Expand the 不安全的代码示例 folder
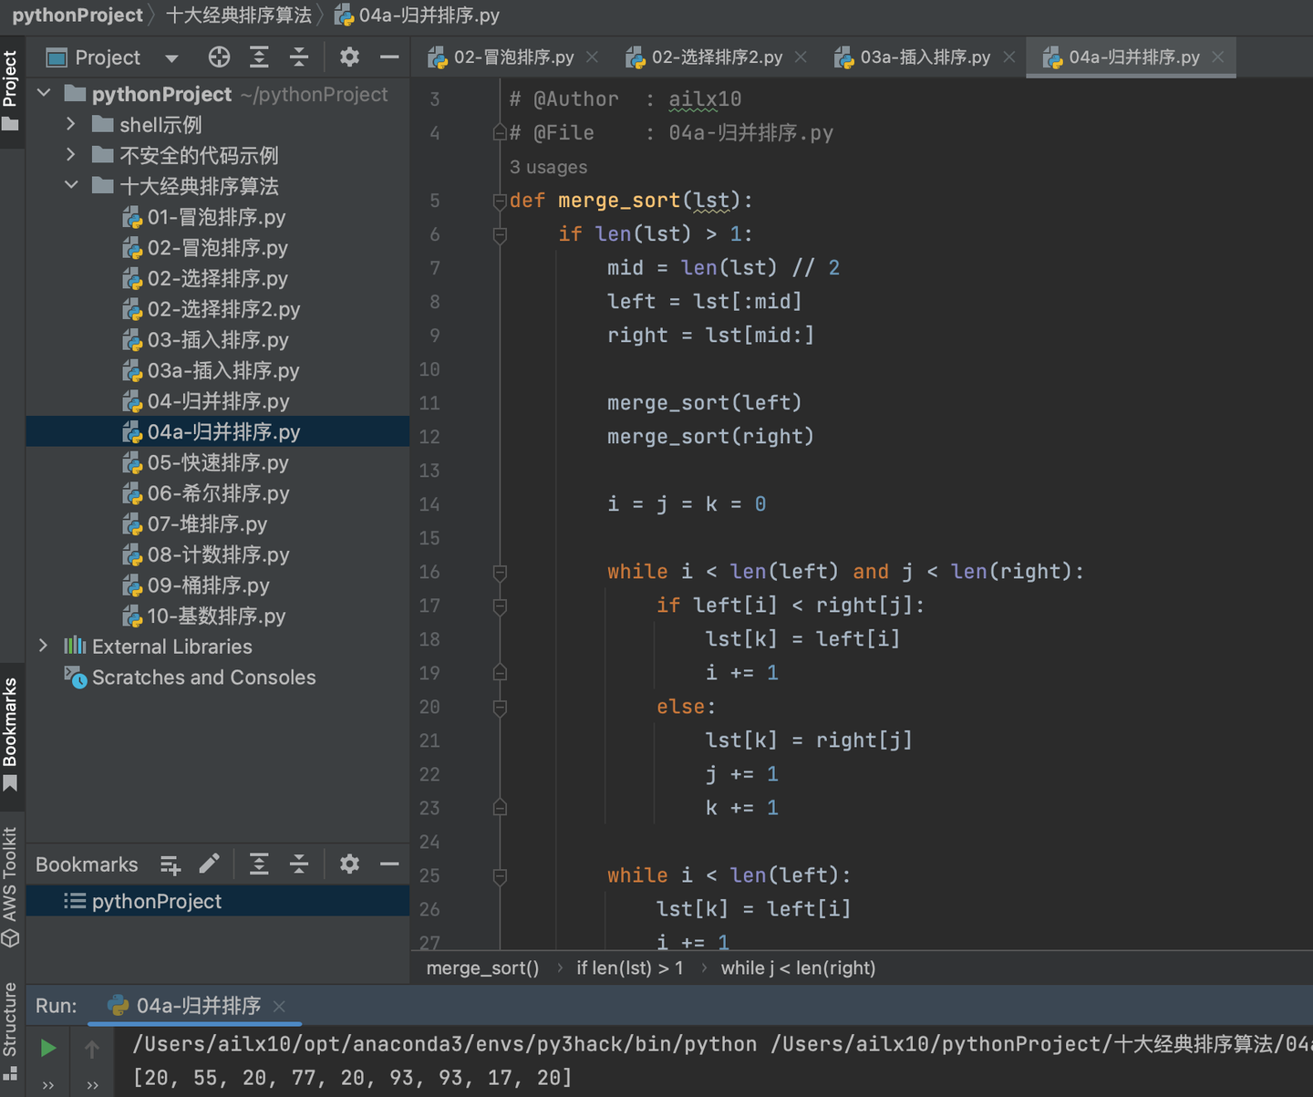Image resolution: width=1313 pixels, height=1097 pixels. tap(71, 155)
